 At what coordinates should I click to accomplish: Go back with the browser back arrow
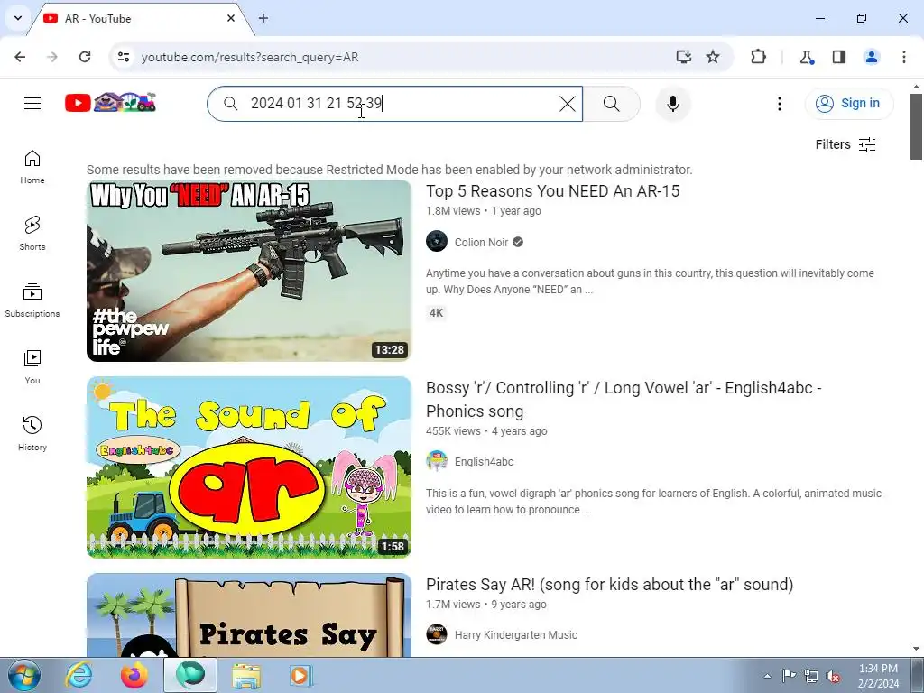pyautogui.click(x=20, y=57)
